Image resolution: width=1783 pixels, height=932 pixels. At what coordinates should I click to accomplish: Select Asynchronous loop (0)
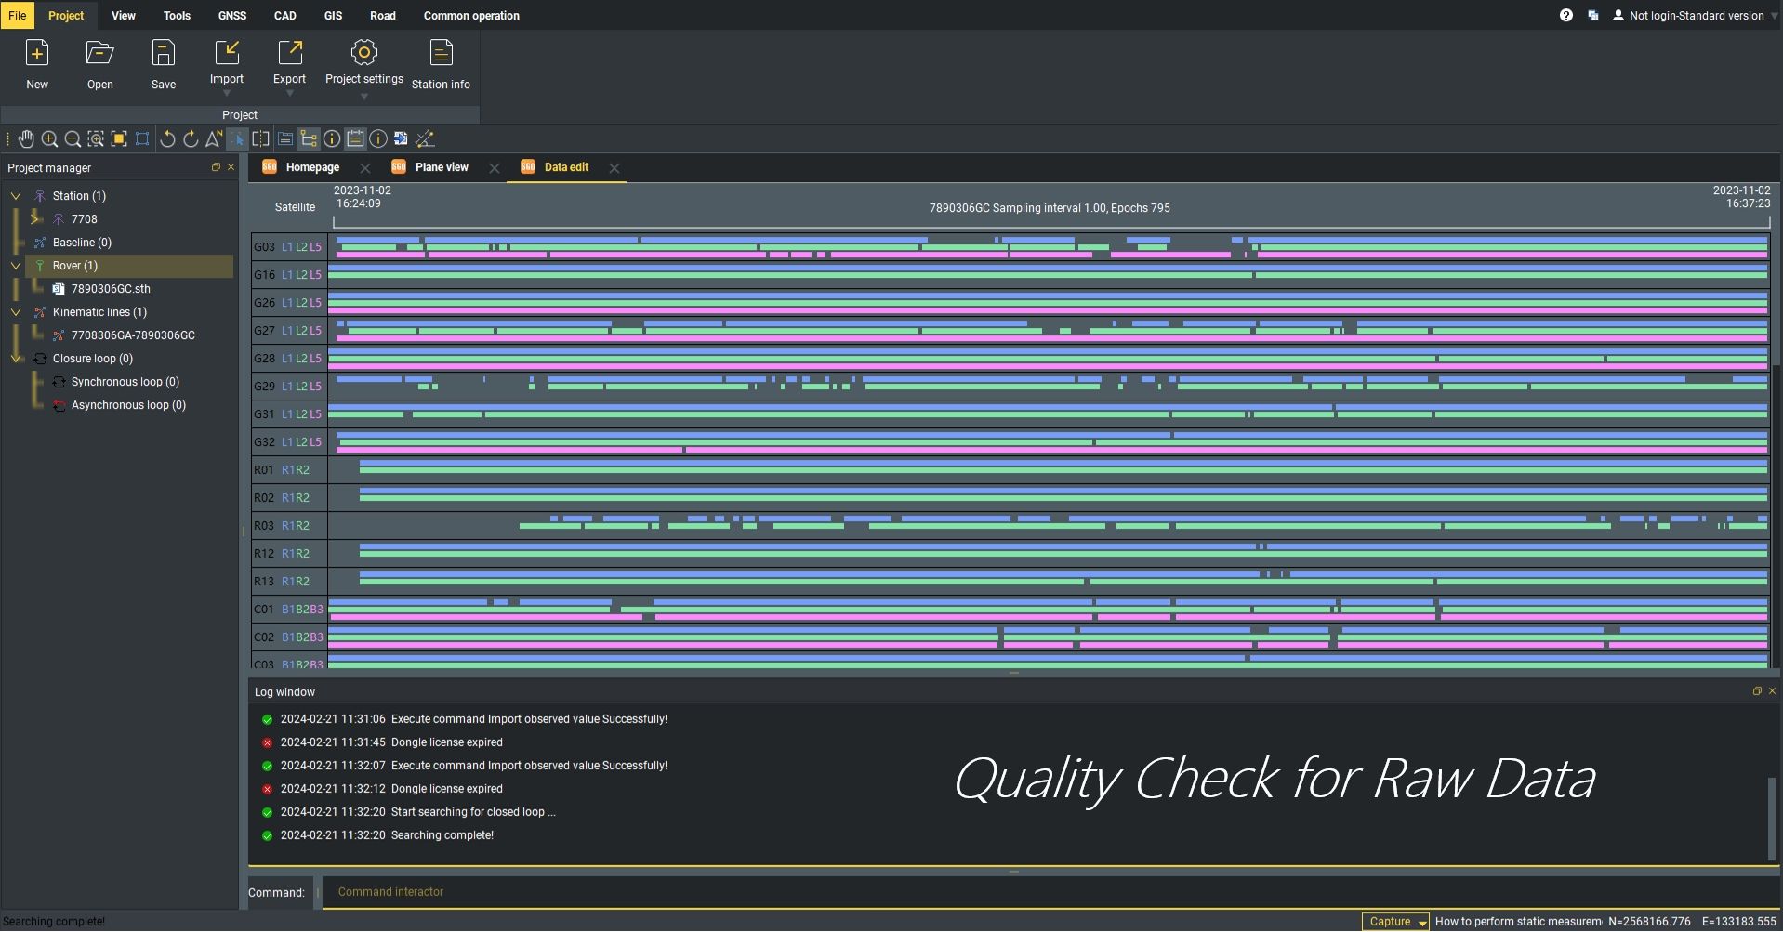[128, 405]
